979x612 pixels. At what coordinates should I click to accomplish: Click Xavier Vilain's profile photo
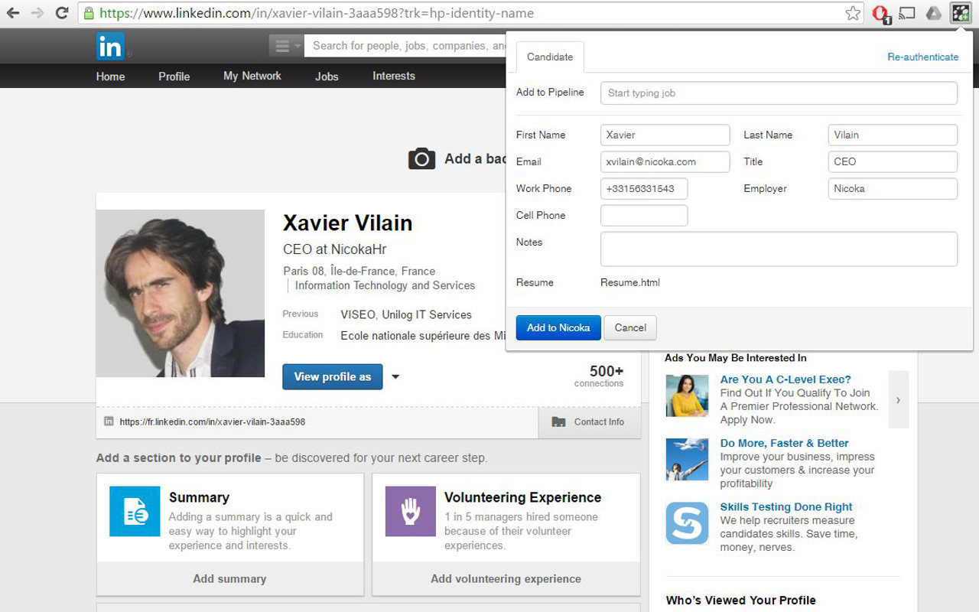point(181,293)
